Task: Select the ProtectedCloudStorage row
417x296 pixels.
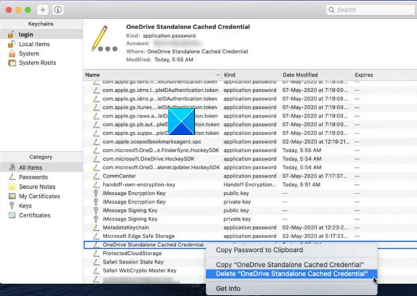Action: pos(145,254)
